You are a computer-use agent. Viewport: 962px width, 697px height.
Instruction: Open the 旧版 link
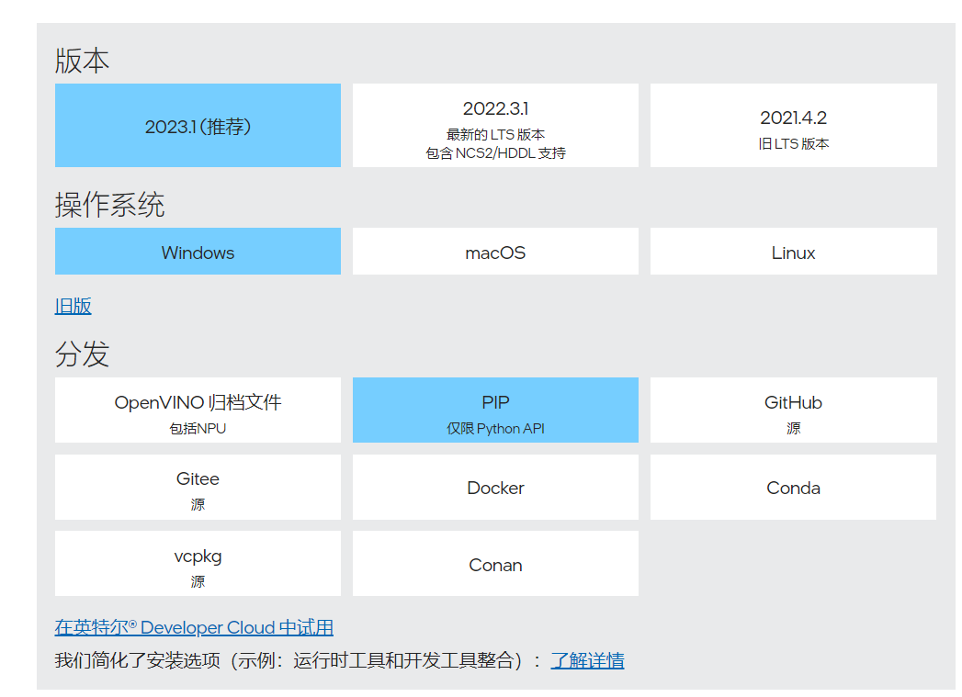point(73,306)
